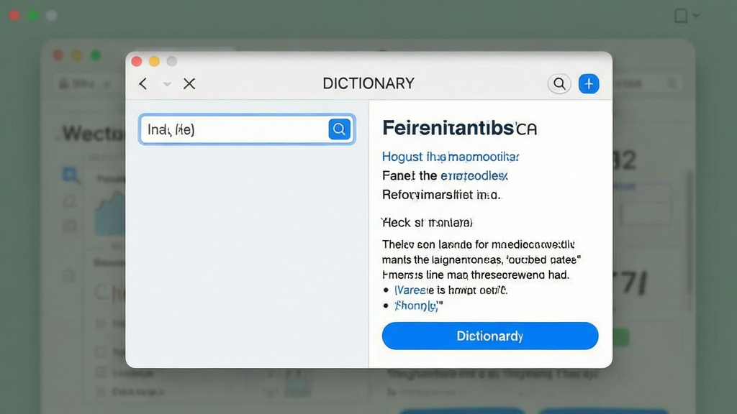Open the "fhonnly" bullet link

[417, 306]
